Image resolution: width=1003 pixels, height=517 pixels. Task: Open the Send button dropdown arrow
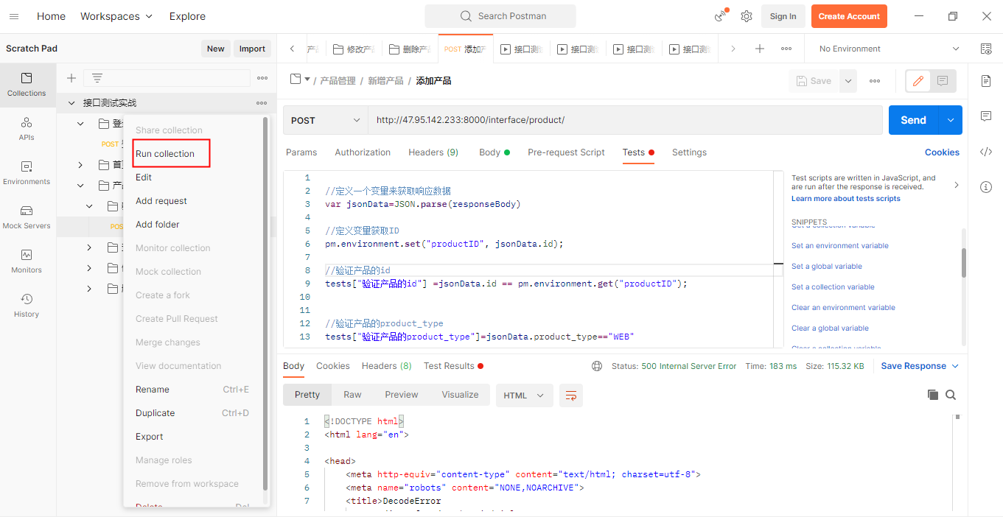951,120
